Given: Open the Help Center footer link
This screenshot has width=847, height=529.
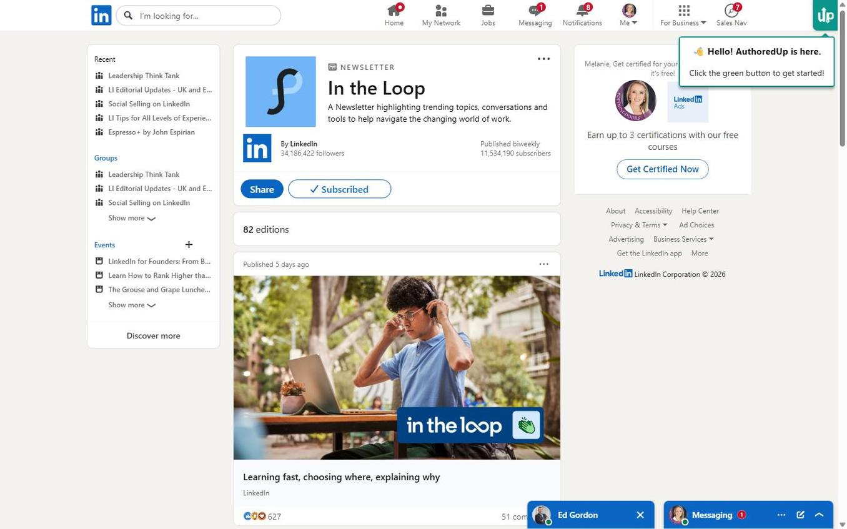Looking at the screenshot, I should tap(700, 211).
